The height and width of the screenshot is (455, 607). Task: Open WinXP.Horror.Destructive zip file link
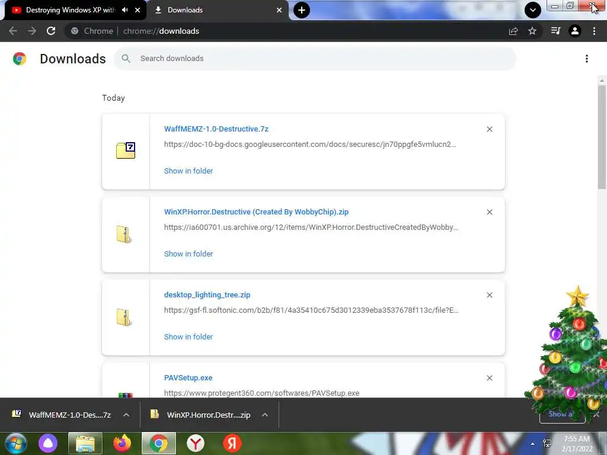256,212
